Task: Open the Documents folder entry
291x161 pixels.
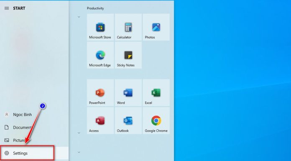Action: coord(34,128)
